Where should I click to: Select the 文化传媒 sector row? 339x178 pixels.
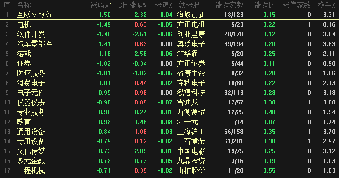click(31, 151)
